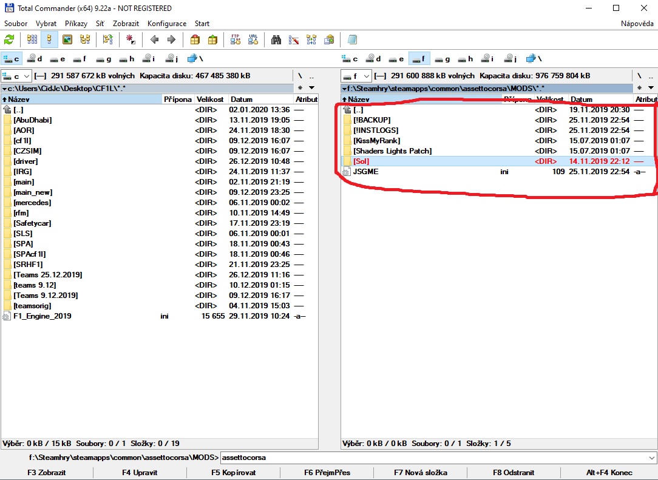This screenshot has width=658, height=480.
Task: Select the [KissMyRank] folder
Action: tap(498, 141)
